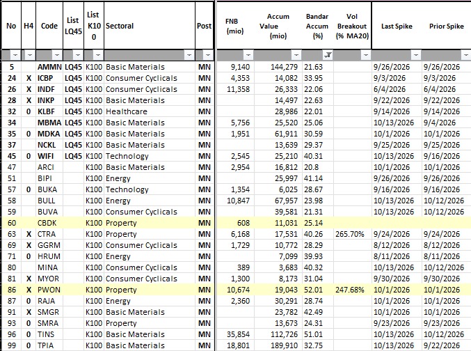Viewport: 471px width, 351px height.
Task: Select row number 86 cell
Action: tap(11, 290)
